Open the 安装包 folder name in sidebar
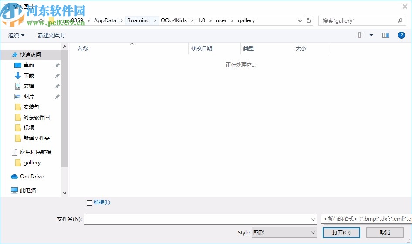This screenshot has width=412, height=244. pos(31,107)
